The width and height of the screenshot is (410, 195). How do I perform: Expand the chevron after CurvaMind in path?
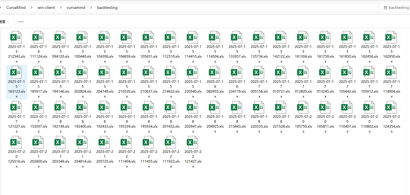click(x=32, y=8)
